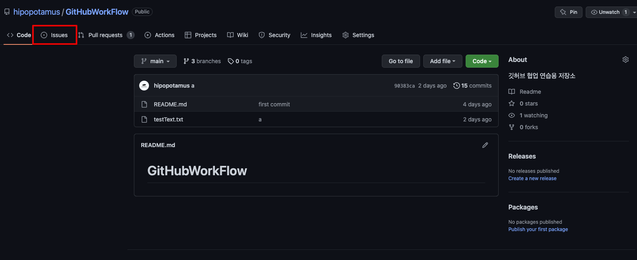View the 0 forks link
Viewport: 637px width, 260px height.
(523, 127)
